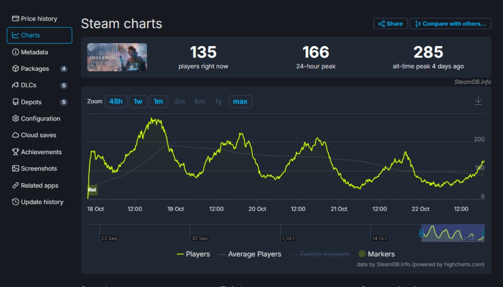
Task: Click the 19 Oct axis label
Action: point(175,209)
